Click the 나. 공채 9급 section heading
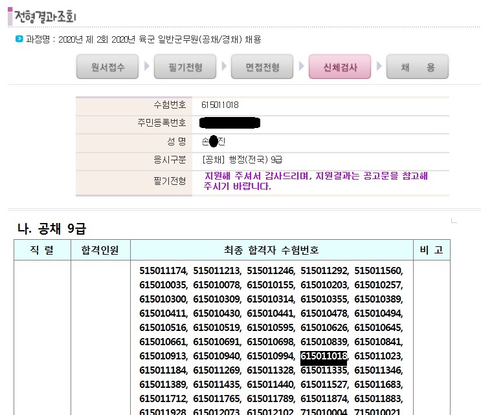Image resolution: width=481 pixels, height=415 pixels. point(51,228)
